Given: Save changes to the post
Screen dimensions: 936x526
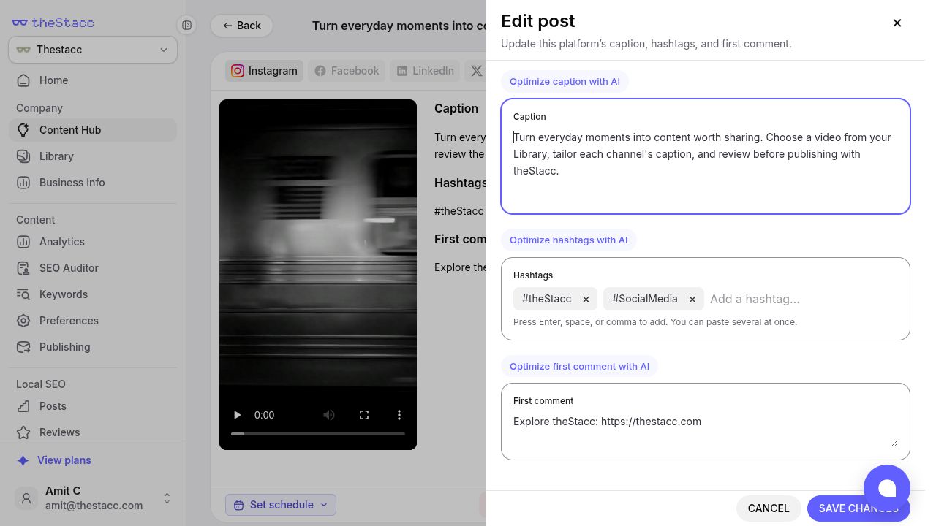Looking at the screenshot, I should [x=858, y=508].
